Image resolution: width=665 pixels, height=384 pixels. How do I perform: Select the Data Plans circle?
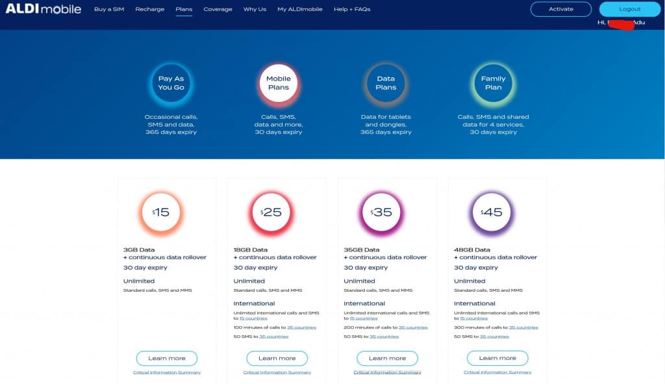[386, 83]
